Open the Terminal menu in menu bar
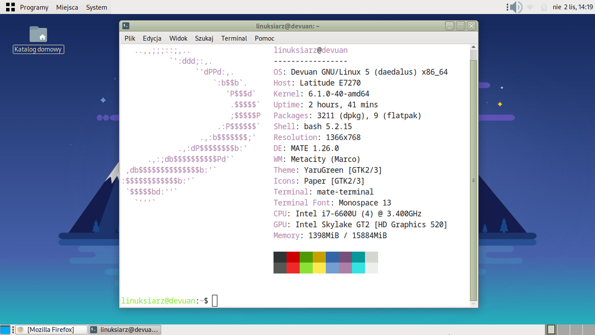This screenshot has width=595, height=335. click(x=234, y=39)
